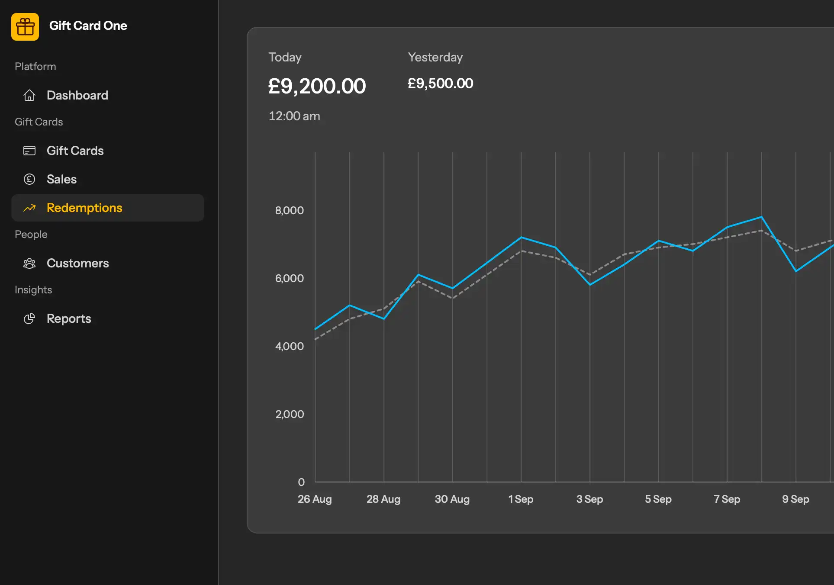Click the 26 Aug date axis label
Screen dimensions: 834x585
(x=315, y=499)
